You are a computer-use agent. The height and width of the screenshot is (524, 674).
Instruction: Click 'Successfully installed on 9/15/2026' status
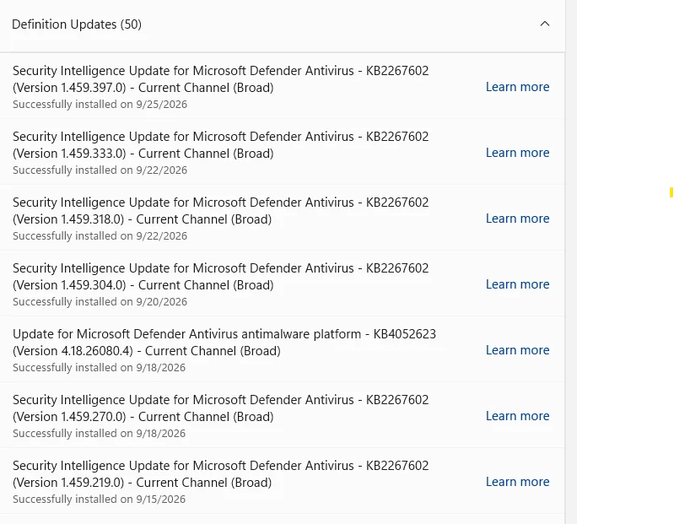tap(99, 499)
